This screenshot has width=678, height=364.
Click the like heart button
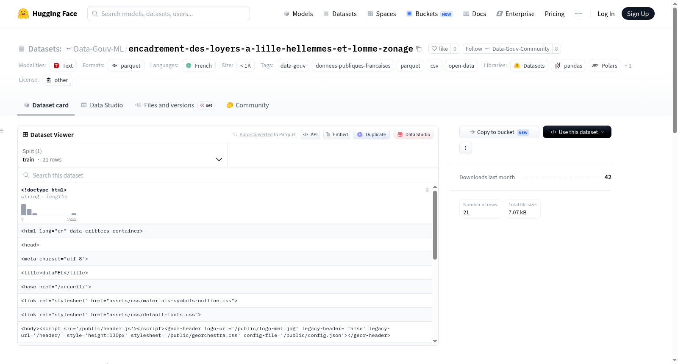click(439, 49)
